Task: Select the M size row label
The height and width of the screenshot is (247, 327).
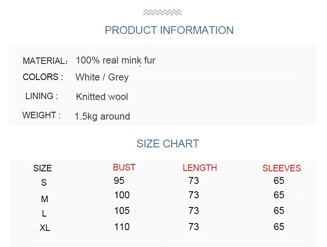Action: (x=44, y=199)
